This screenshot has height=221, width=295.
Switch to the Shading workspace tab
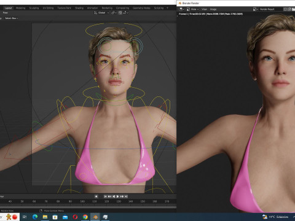click(79, 8)
